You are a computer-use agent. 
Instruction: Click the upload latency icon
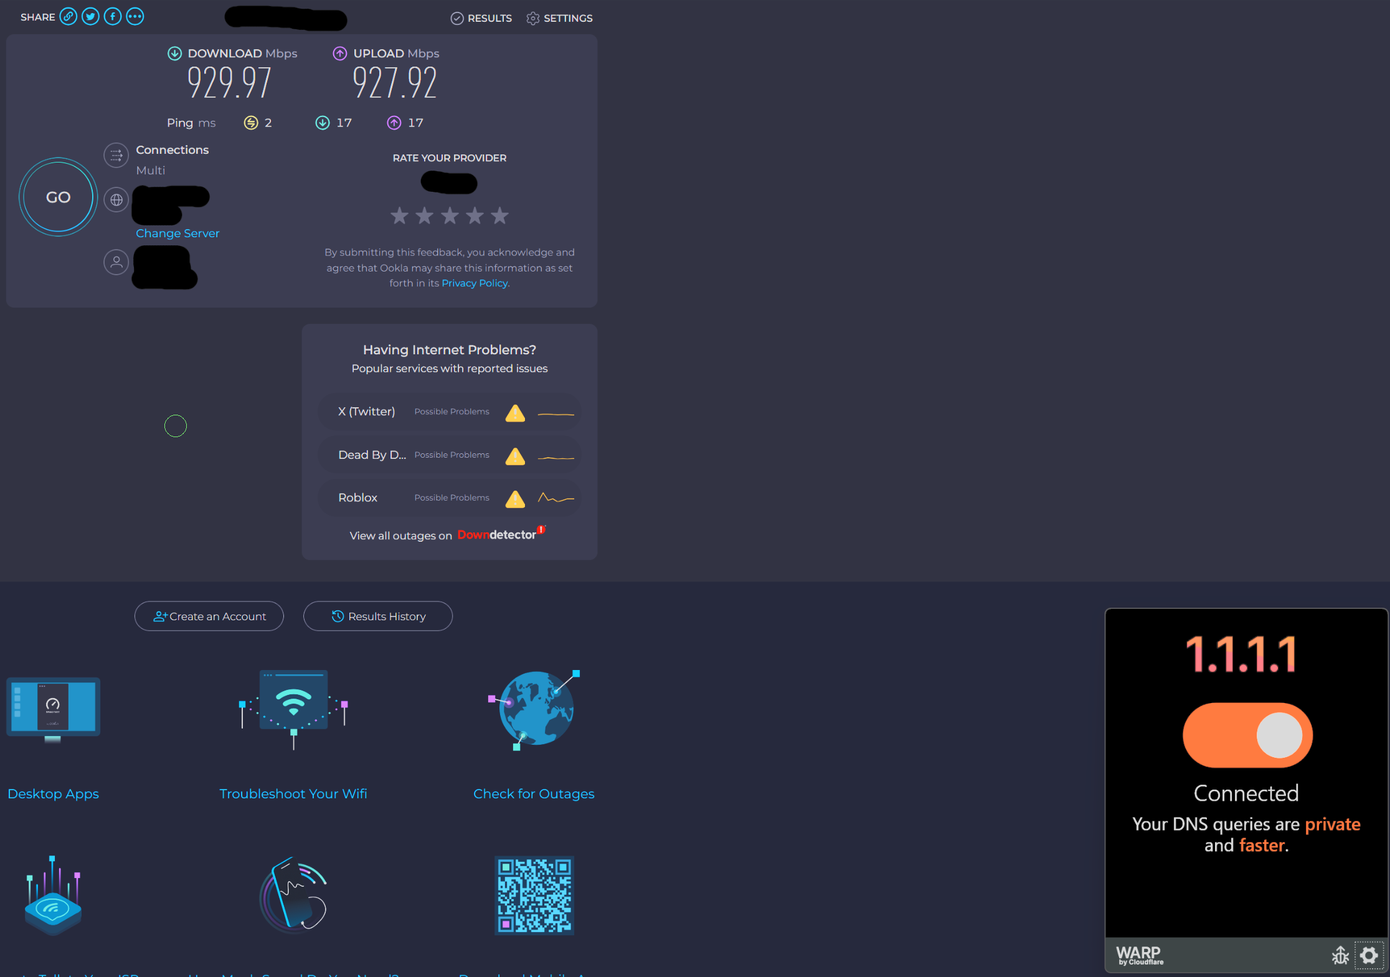click(394, 123)
